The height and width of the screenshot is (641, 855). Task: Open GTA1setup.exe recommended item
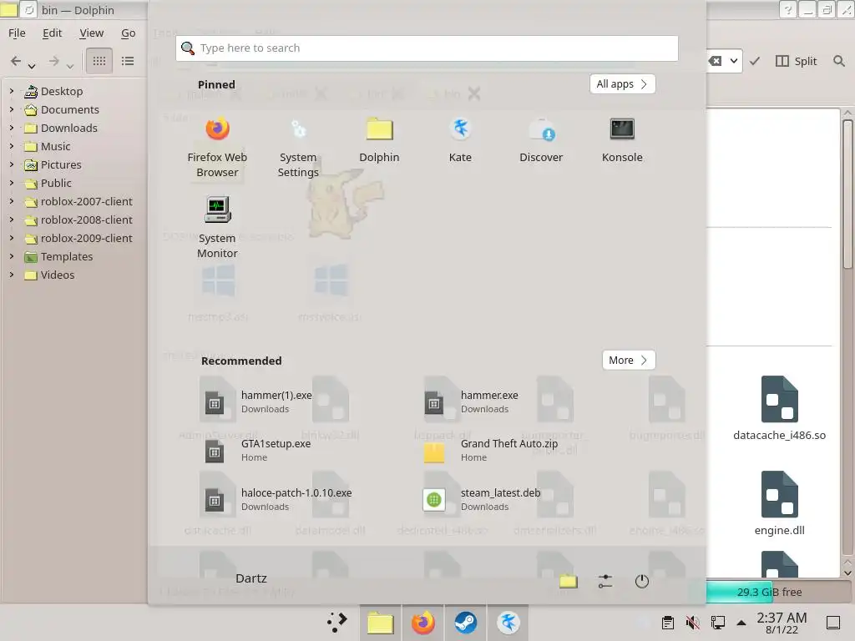point(256,450)
